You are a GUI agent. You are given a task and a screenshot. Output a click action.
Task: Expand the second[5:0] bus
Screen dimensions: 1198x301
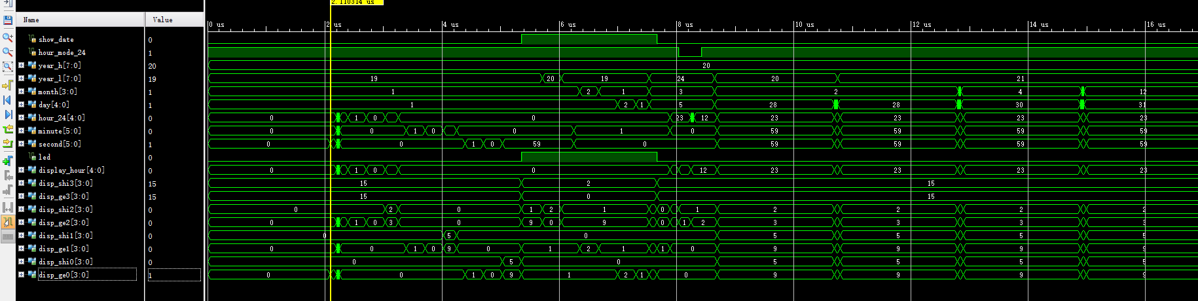pyautogui.click(x=21, y=144)
